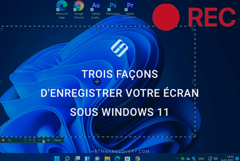Open the notification badge in the taskbar corner

[x=237, y=158]
